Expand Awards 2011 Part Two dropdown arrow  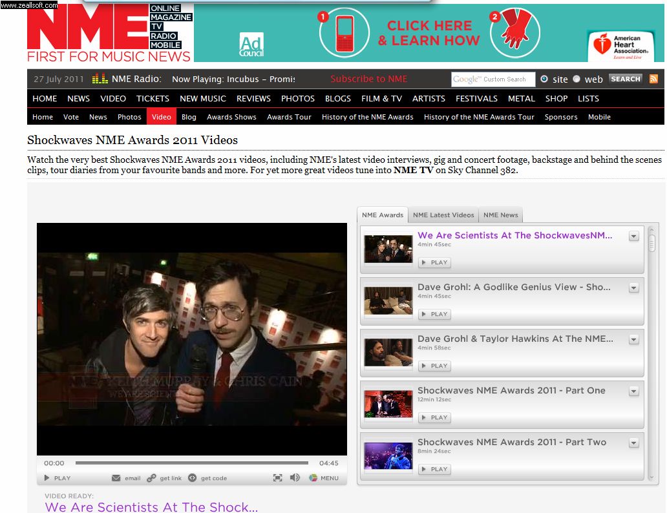pos(634,443)
